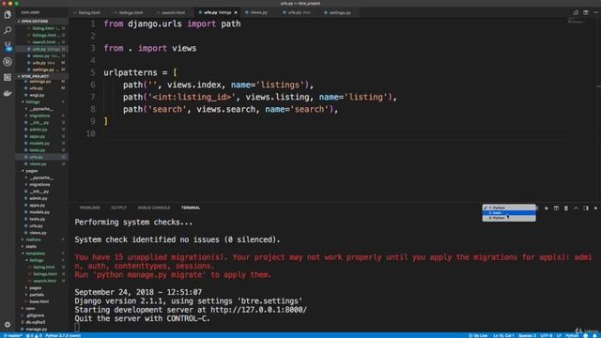Switch to the listings.html tab

click(x=131, y=12)
